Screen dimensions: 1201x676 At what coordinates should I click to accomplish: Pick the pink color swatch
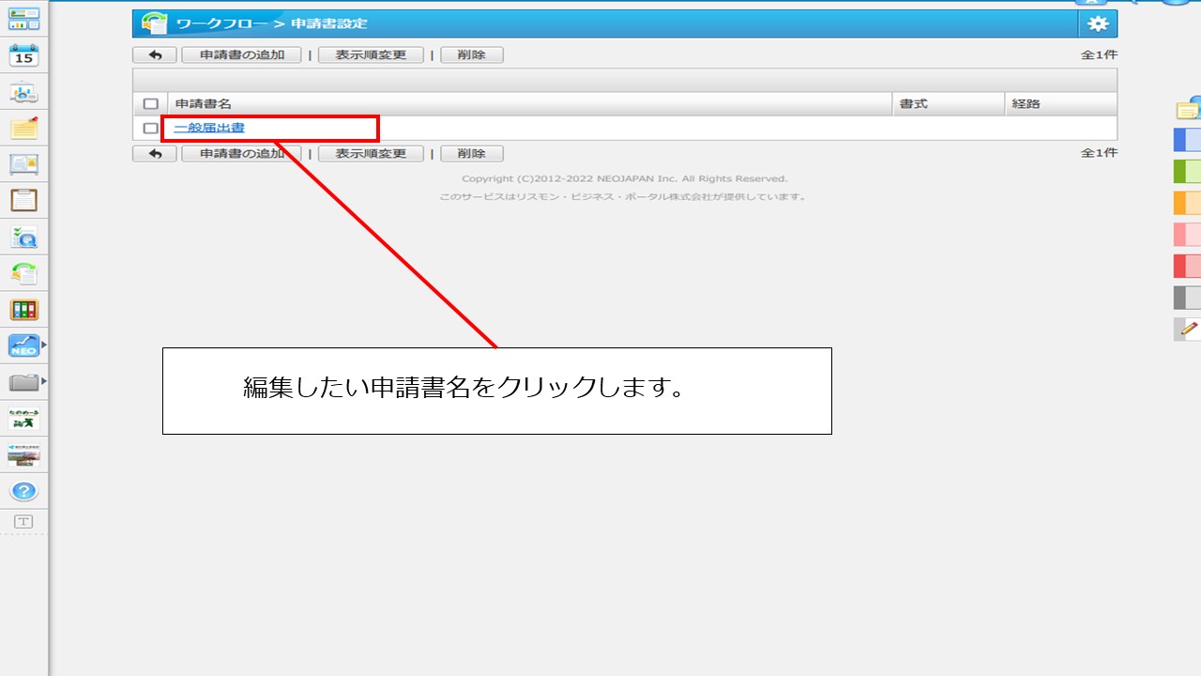[1187, 235]
